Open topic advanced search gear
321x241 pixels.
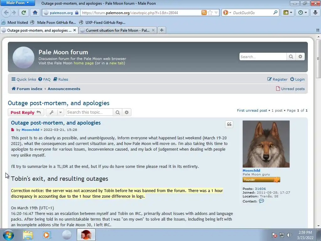[x=127, y=112]
